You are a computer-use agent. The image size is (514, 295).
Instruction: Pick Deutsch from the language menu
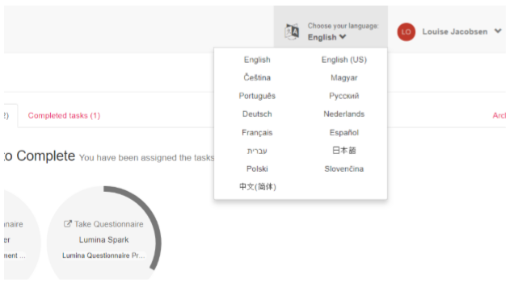pyautogui.click(x=257, y=114)
